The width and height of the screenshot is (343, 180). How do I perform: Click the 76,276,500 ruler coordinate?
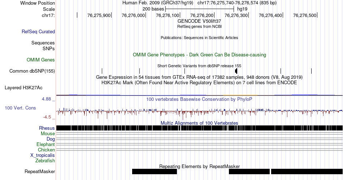(x=305, y=15)
